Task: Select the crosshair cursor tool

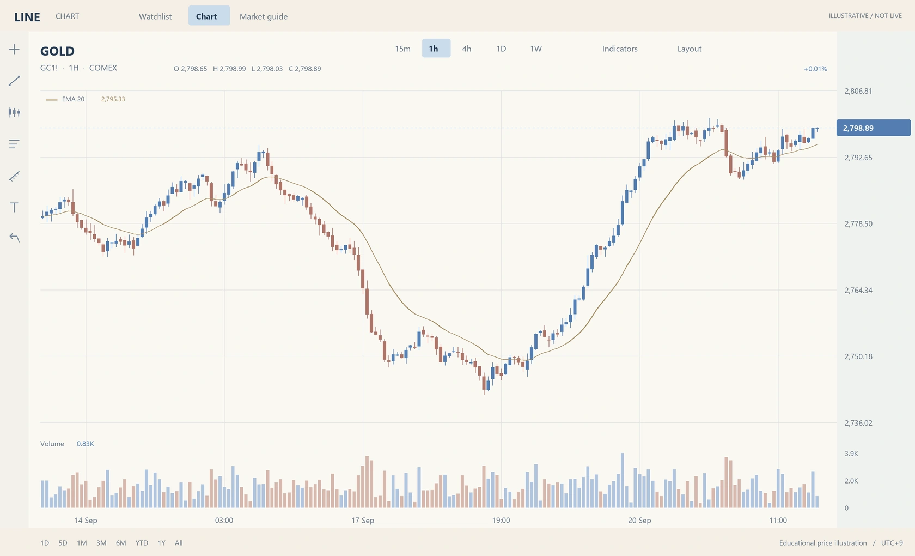Action: point(14,49)
